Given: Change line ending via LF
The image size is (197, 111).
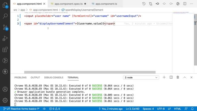Looking at the screenshot, I should [x=169, y=109].
